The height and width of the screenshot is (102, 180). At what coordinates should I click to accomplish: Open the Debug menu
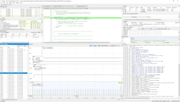click(10, 3)
